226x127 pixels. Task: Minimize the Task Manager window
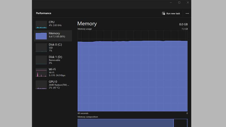[x=171, y=3]
